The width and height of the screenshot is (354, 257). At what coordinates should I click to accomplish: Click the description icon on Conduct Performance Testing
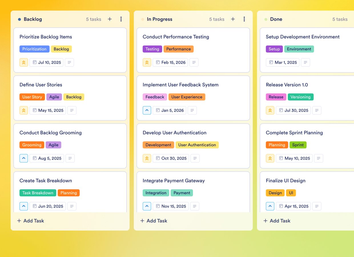coord(194,62)
